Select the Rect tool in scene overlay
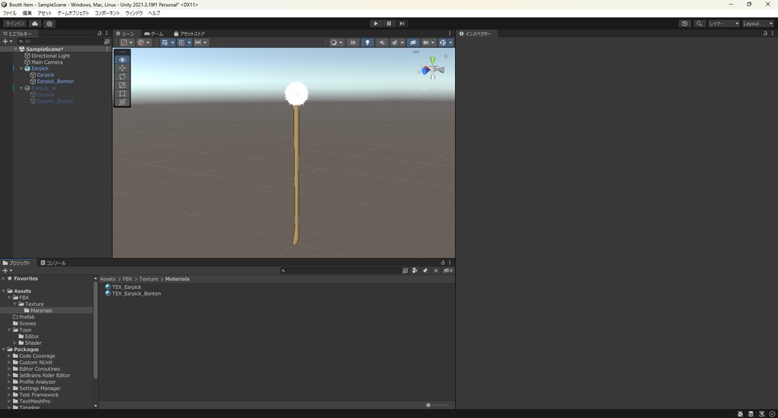Screen dimensions: 778x418 [122, 93]
